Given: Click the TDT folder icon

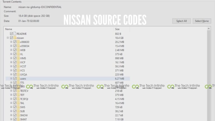Looking at the screenshot, I should 18,95.
